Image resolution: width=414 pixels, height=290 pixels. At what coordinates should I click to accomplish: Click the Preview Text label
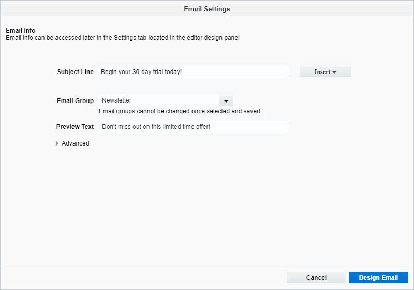pyautogui.click(x=75, y=127)
